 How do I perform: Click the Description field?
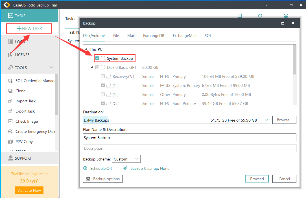189,148
